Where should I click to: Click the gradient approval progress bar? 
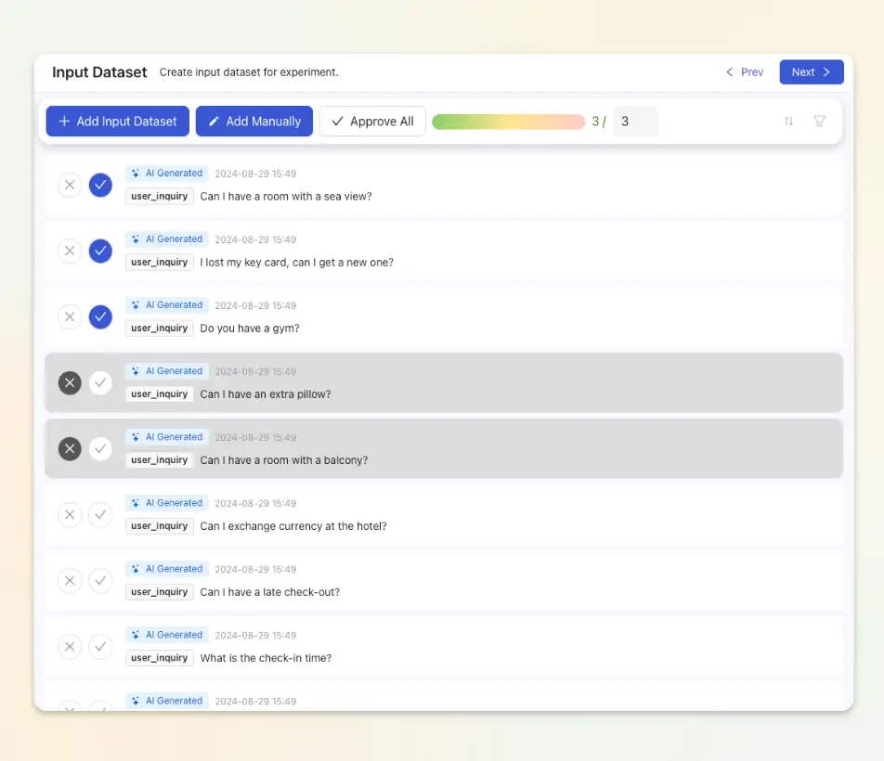pos(509,122)
